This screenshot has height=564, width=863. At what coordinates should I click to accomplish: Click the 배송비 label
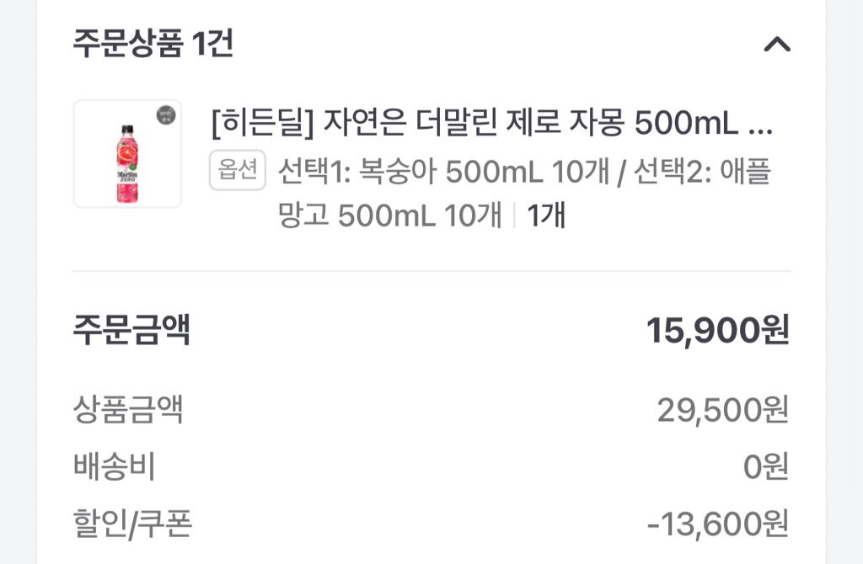(114, 466)
